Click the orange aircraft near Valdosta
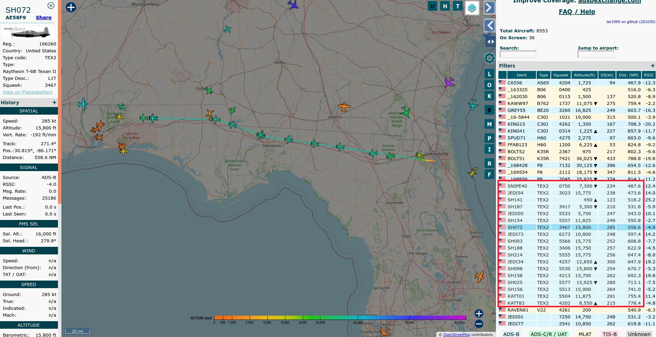The width and height of the screenshot is (656, 337). point(344,107)
